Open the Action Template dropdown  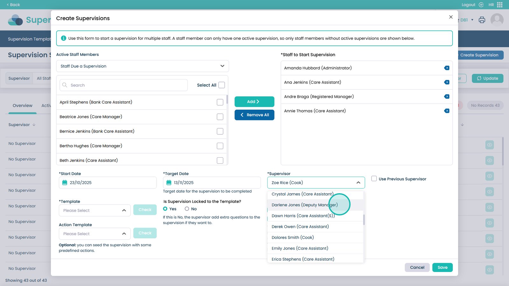pyautogui.click(x=94, y=234)
